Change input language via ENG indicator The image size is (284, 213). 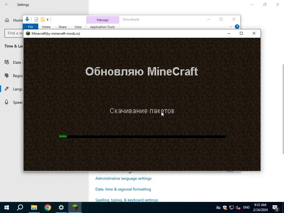246,207
